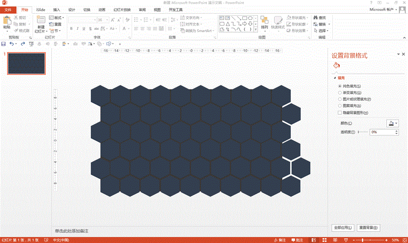Open the Insert (插入) ribbon tab

56,9
